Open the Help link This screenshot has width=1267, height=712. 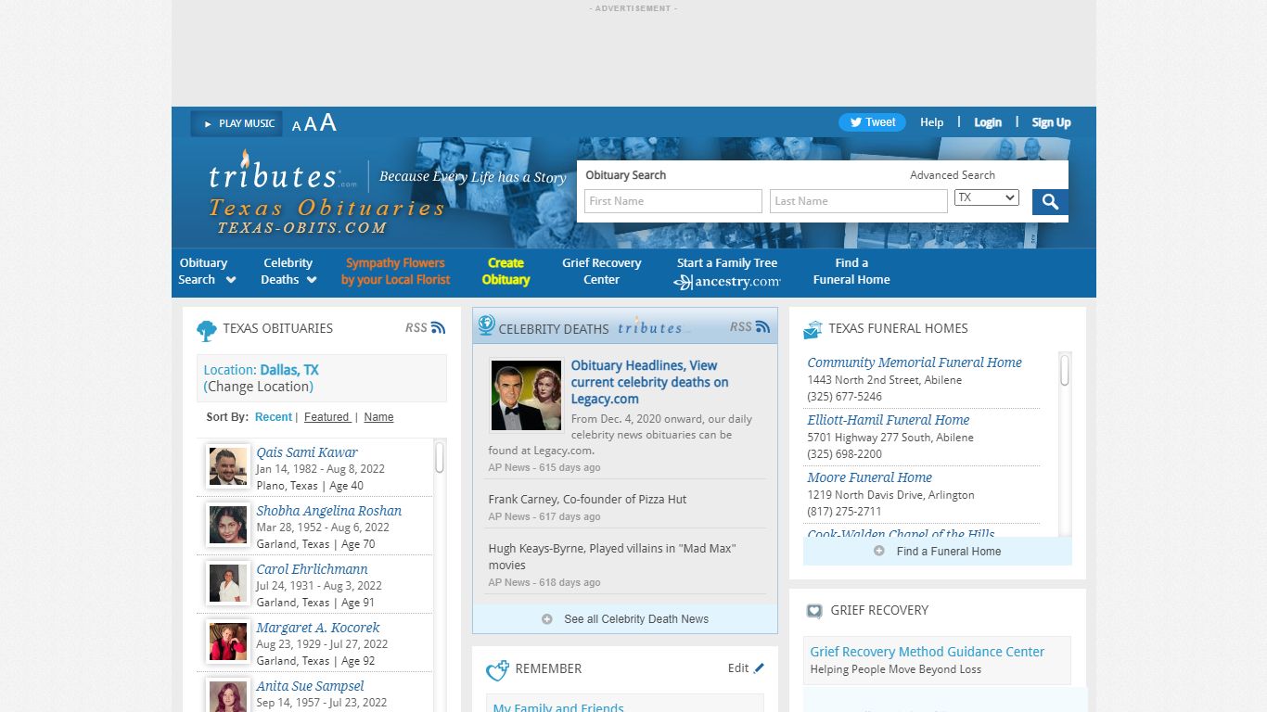931,122
